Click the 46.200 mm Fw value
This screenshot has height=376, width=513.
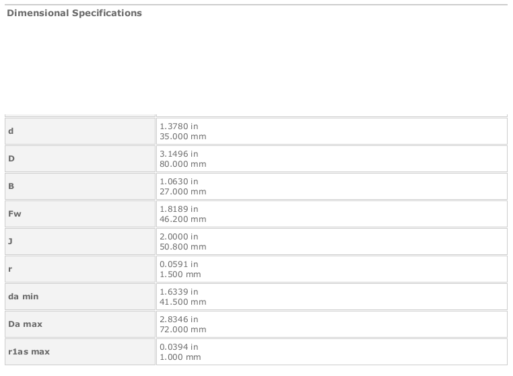coord(183,219)
